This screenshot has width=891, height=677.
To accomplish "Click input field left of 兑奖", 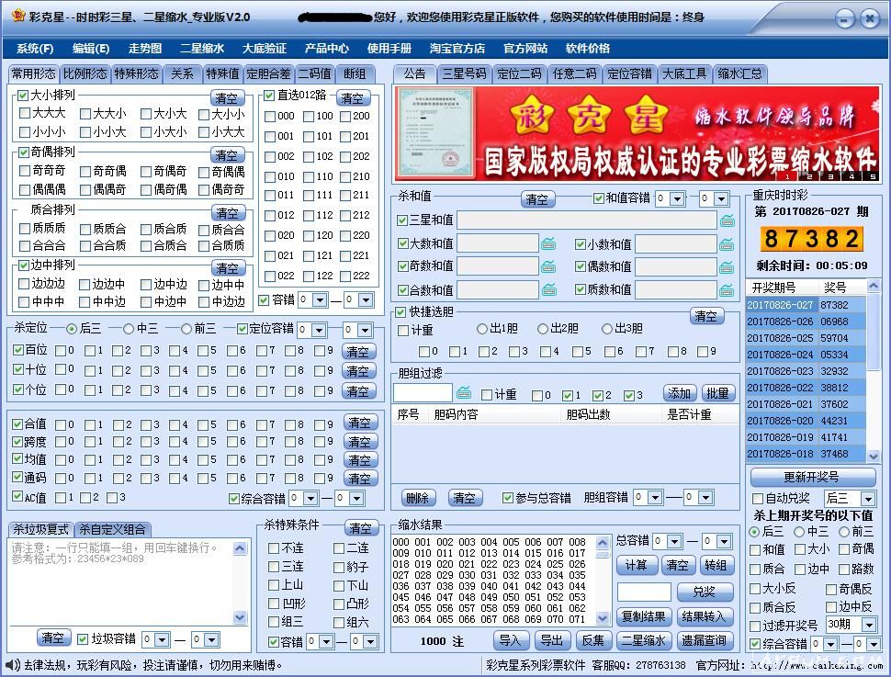I will point(645,592).
